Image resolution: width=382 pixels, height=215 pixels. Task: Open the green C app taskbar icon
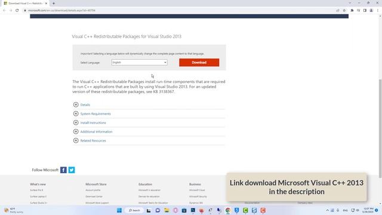point(245,210)
